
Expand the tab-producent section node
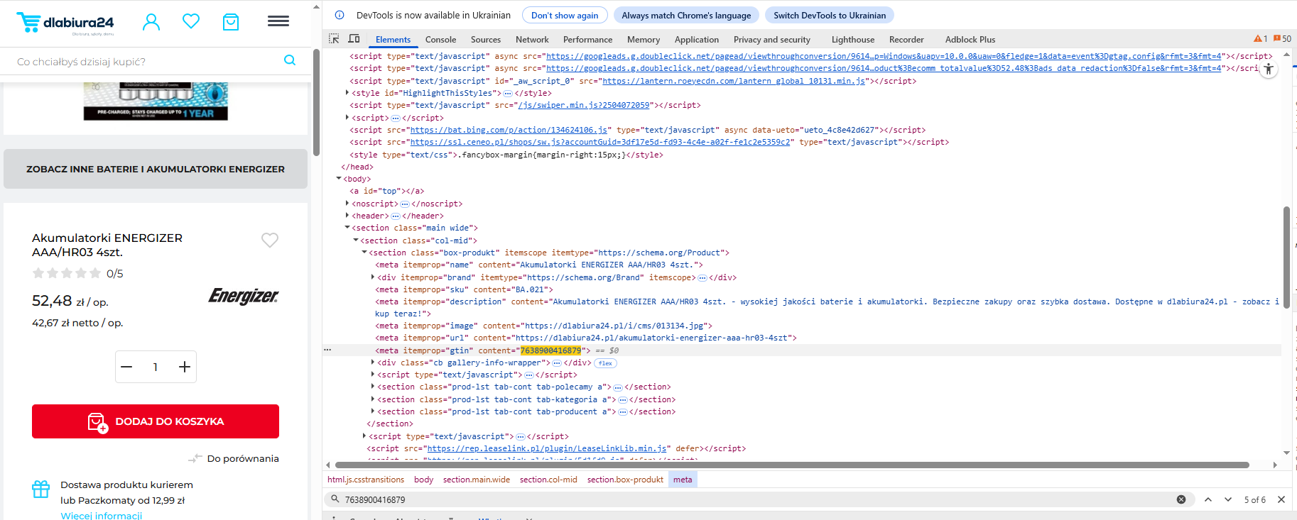click(373, 411)
